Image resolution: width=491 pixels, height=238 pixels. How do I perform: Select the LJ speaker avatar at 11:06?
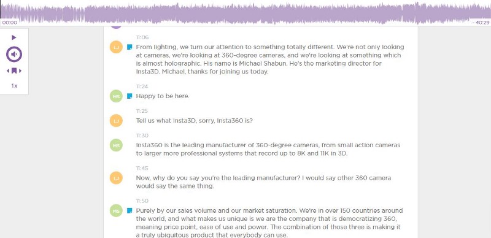[x=116, y=47]
